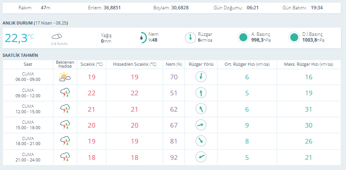The width and height of the screenshot is (346, 170).
Task: Click the Gün Batımı 19:34 value
Action: point(316,8)
